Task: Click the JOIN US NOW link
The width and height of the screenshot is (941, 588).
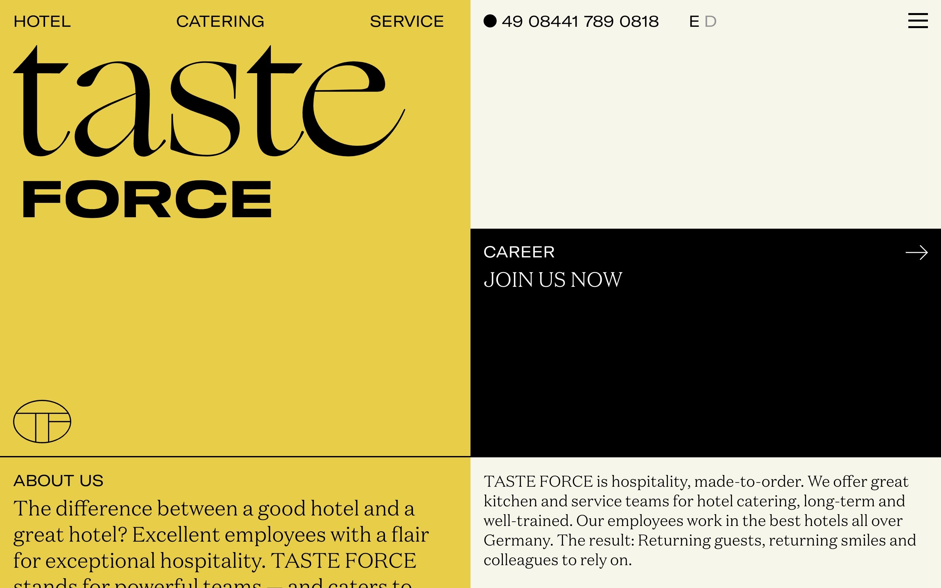Action: pos(553,280)
